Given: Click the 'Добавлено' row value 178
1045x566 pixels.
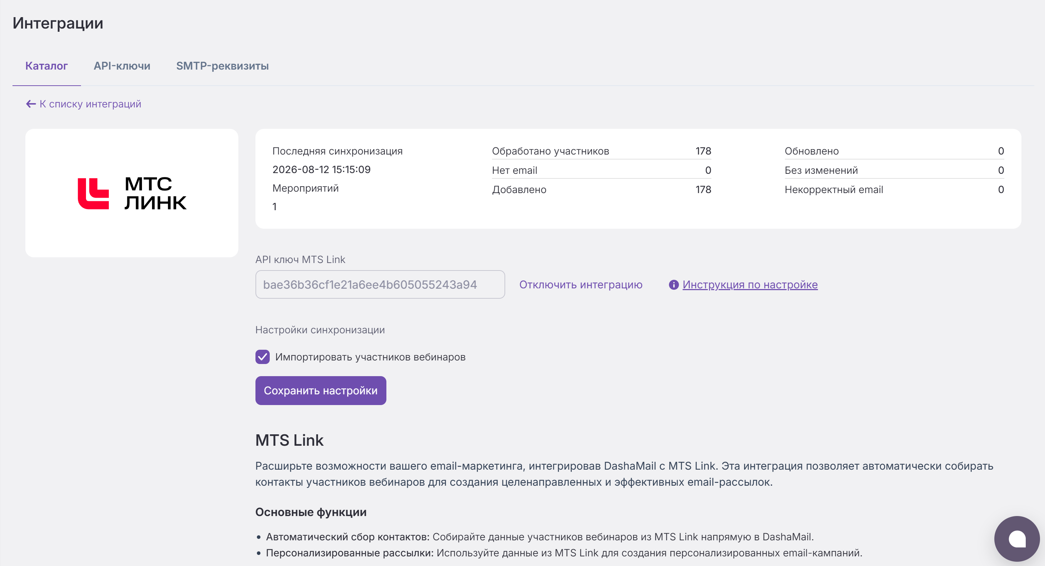Looking at the screenshot, I should click(704, 189).
